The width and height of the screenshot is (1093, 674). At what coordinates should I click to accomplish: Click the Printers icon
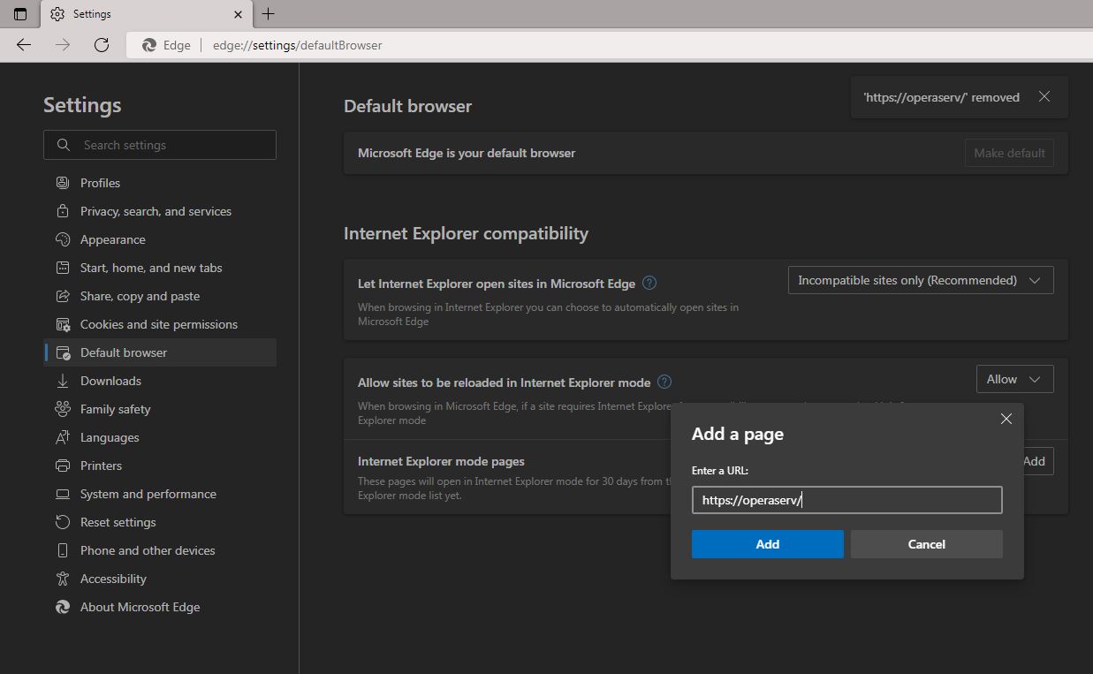(63, 466)
